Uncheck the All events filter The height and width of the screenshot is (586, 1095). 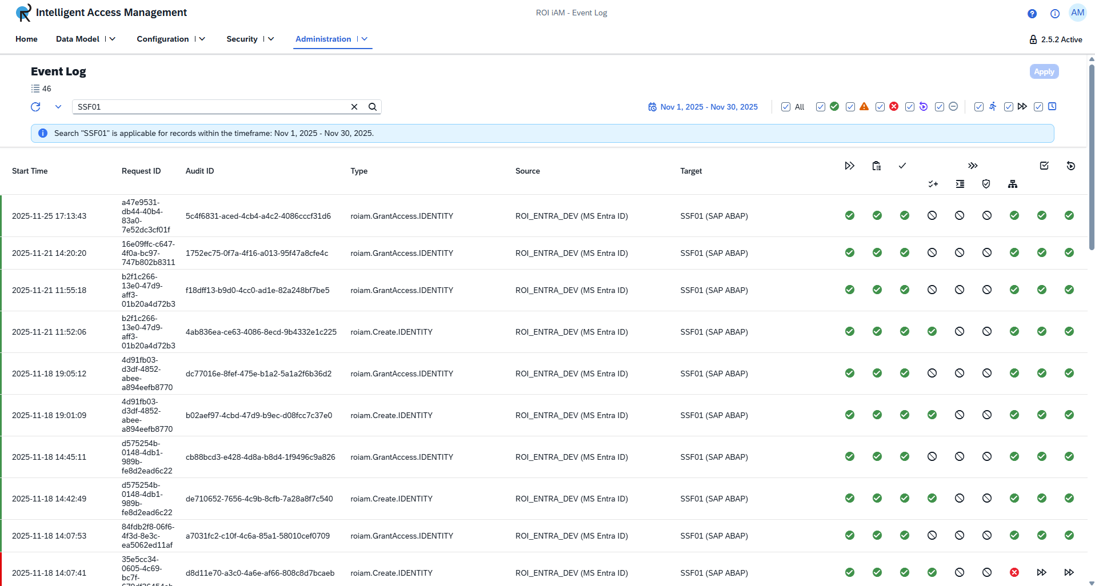[x=785, y=107]
